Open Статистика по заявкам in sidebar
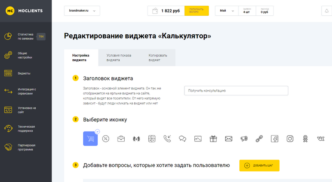This screenshot has width=332, height=182. (25, 36)
